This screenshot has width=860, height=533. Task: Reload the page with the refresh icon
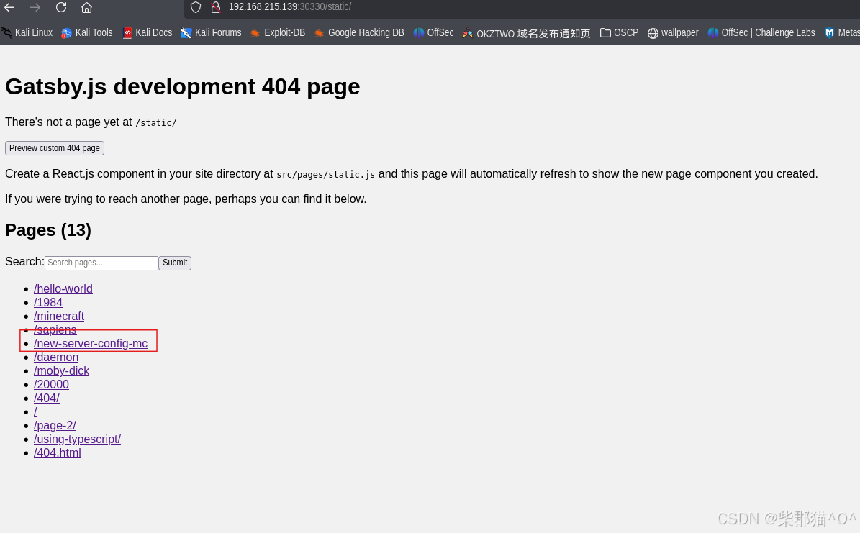61,8
